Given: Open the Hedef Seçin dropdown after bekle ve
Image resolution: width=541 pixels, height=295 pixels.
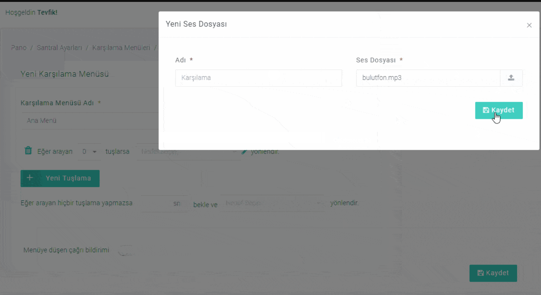Looking at the screenshot, I should click(272, 204).
